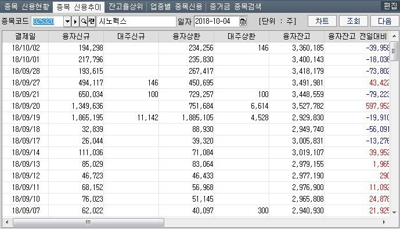This screenshot has height=229, width=400.
Task: Click the 1,349,636 융자신규 value
Action: click(87, 106)
